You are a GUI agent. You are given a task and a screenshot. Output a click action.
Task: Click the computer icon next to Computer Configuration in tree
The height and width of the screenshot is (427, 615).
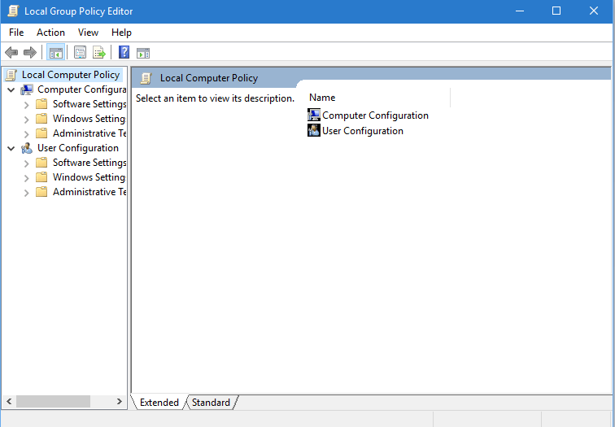click(x=27, y=89)
